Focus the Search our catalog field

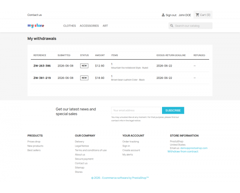point(190,26)
